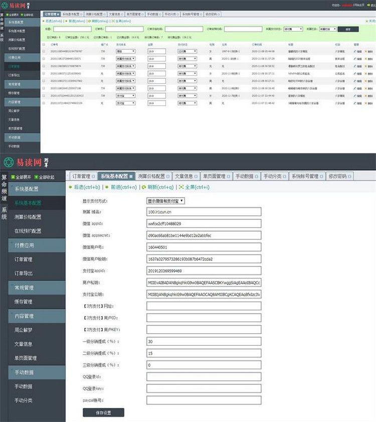
Task: Click dark search button on order page filter bar
Action: pyautogui.click(x=348, y=29)
